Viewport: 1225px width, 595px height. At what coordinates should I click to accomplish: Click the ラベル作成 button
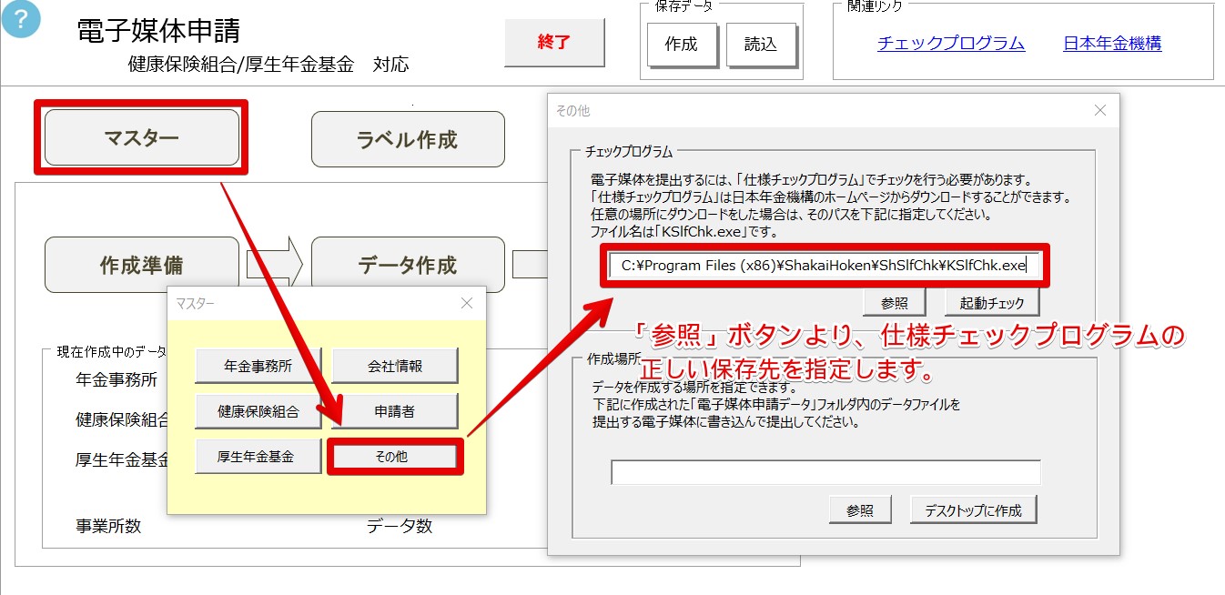coord(408,139)
